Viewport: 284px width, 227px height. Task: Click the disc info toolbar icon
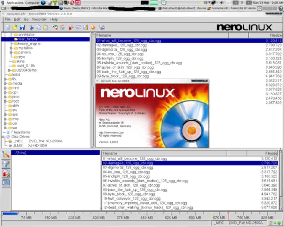point(78,27)
